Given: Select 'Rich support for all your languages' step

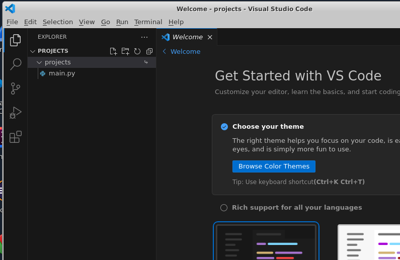Looking at the screenshot, I should pos(297,208).
